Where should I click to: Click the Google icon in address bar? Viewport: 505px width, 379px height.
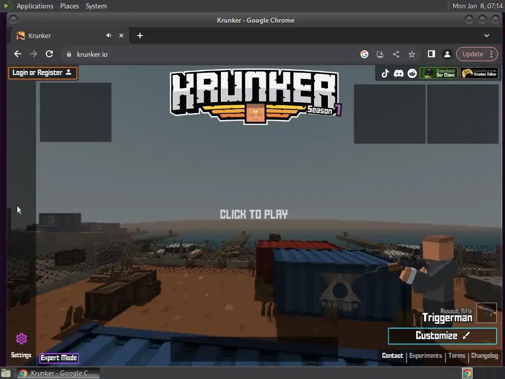[x=364, y=54]
